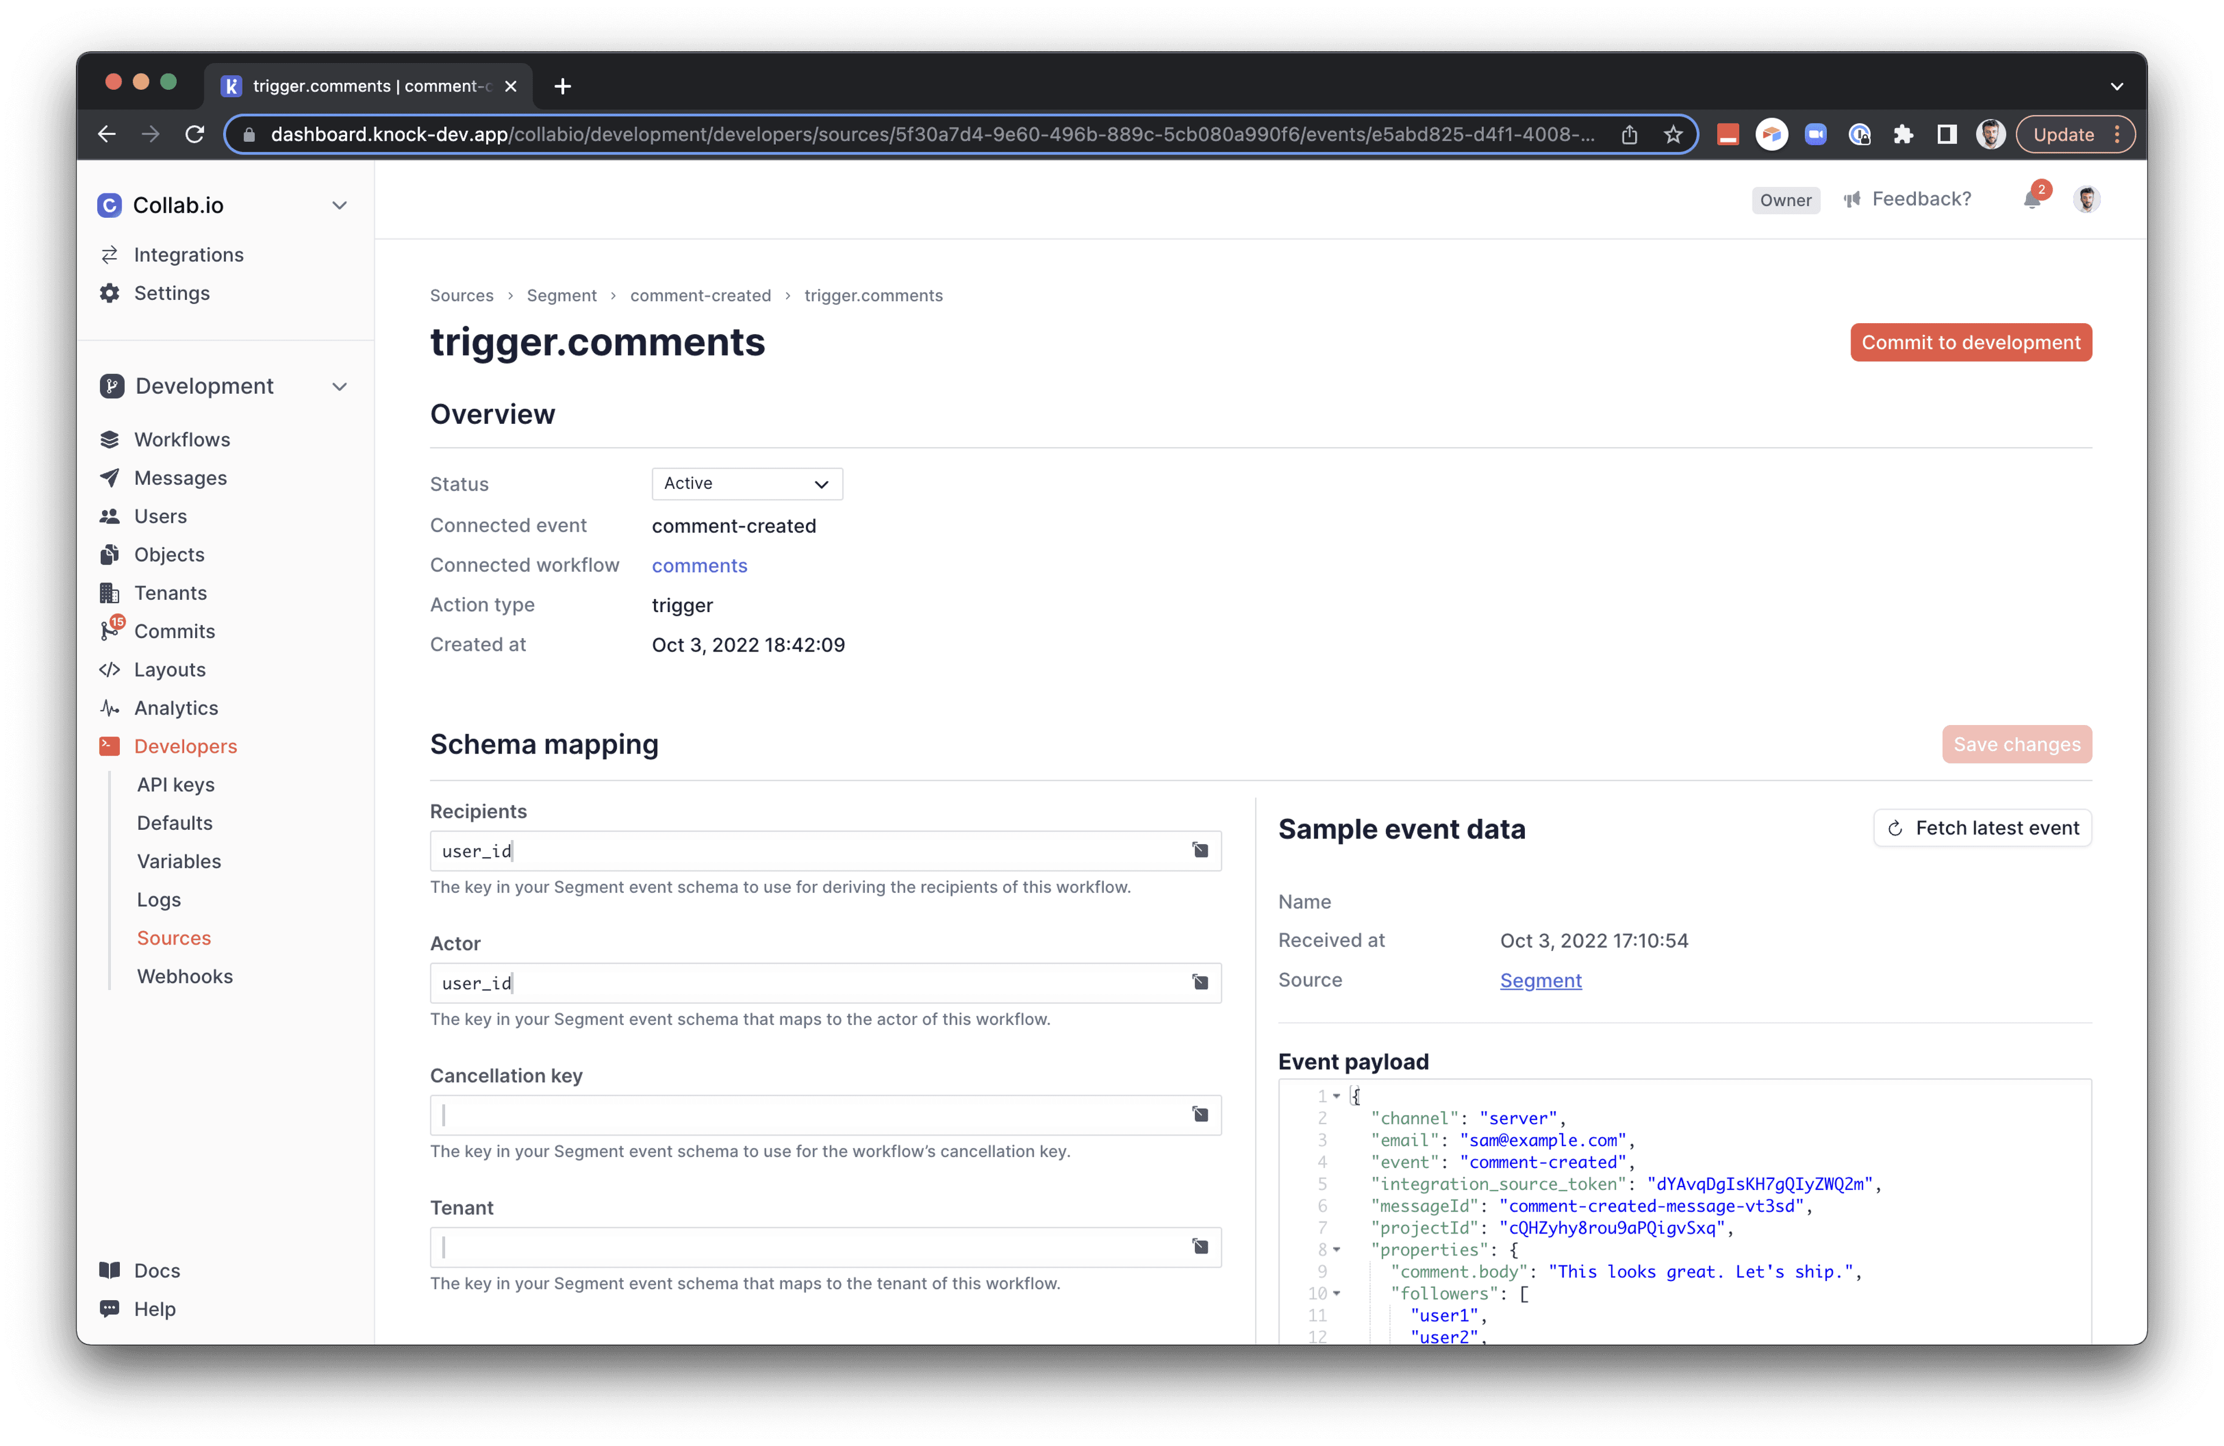Collapse the properties object in Event payload
The height and width of the screenshot is (1446, 2224).
1336,1250
